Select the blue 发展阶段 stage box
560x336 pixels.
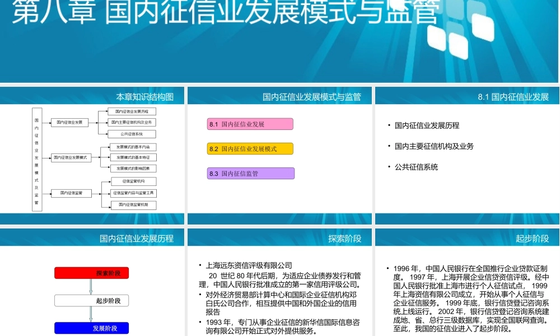pyautogui.click(x=91, y=328)
